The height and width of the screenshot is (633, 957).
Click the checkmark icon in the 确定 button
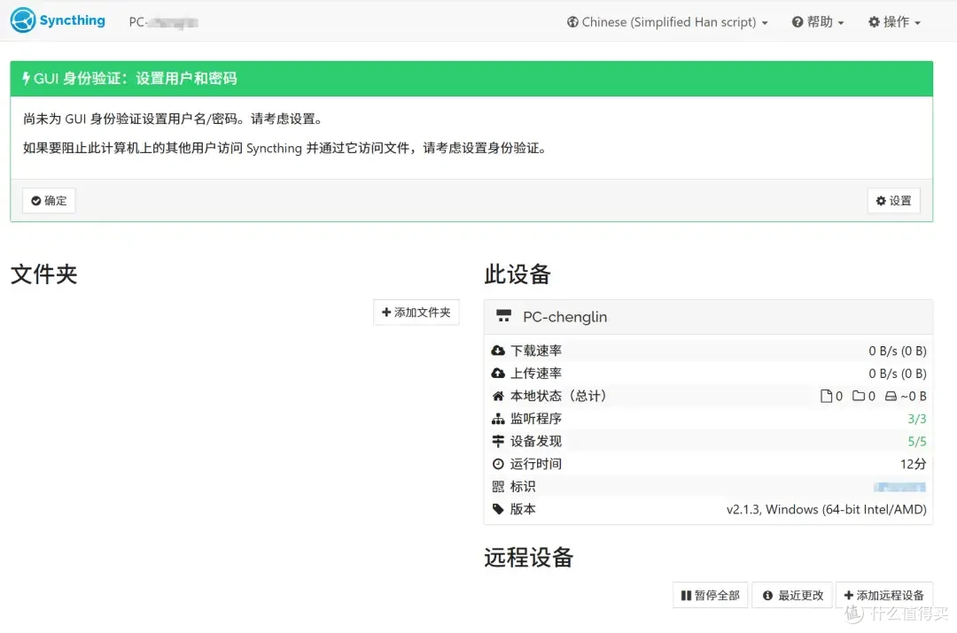36,201
